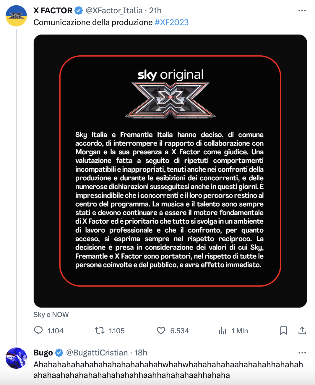View analytics for the 1 Mln views

pos(223,331)
